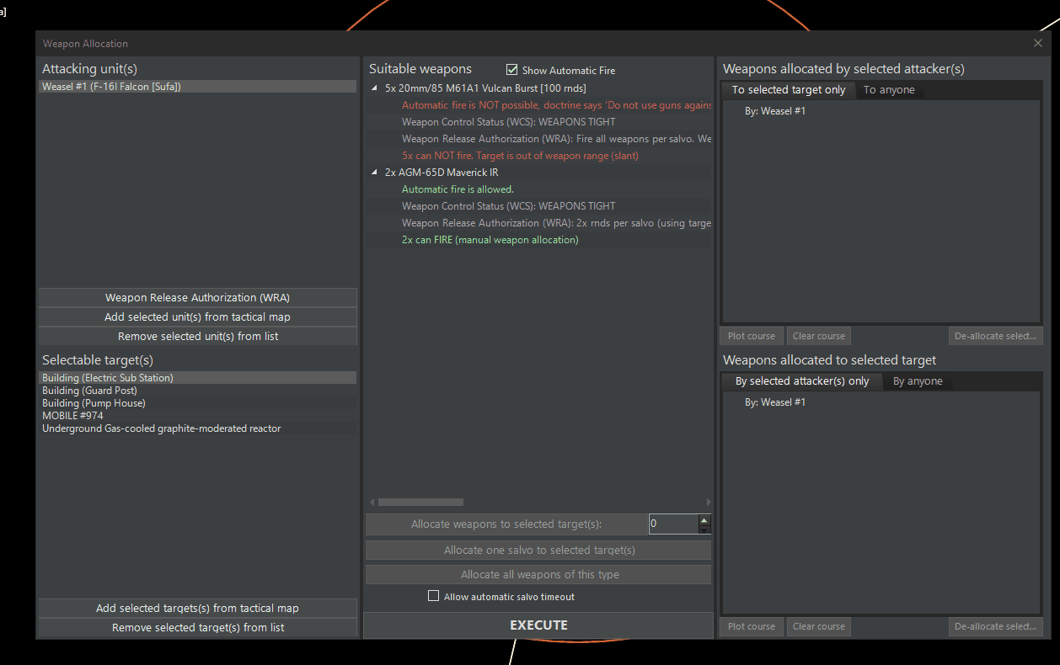
Task: Clear course in allocated-by-attacker panel
Action: pos(819,336)
